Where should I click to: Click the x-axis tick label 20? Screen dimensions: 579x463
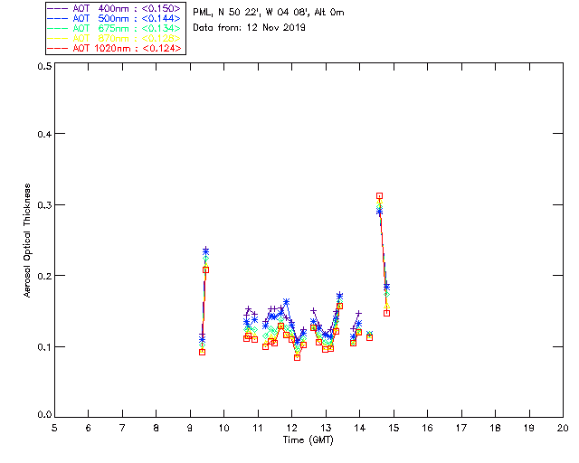coord(563,429)
